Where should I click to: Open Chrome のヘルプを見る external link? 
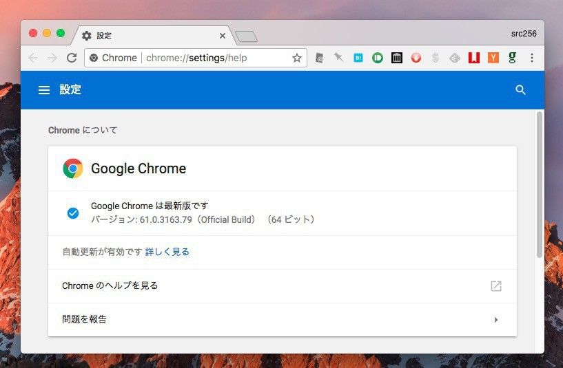495,286
